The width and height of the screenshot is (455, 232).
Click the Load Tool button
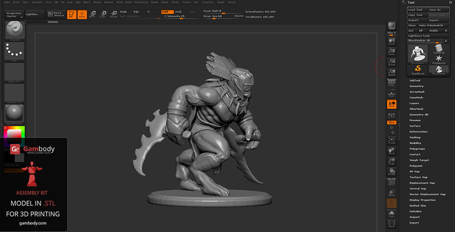pyautogui.click(x=418, y=10)
